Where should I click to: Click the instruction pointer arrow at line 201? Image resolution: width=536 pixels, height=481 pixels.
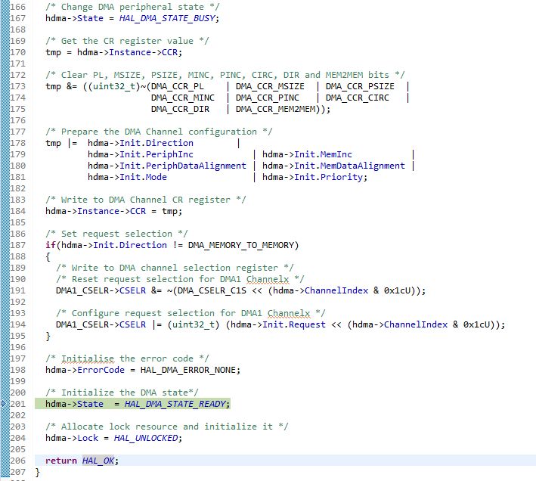coord(4,404)
